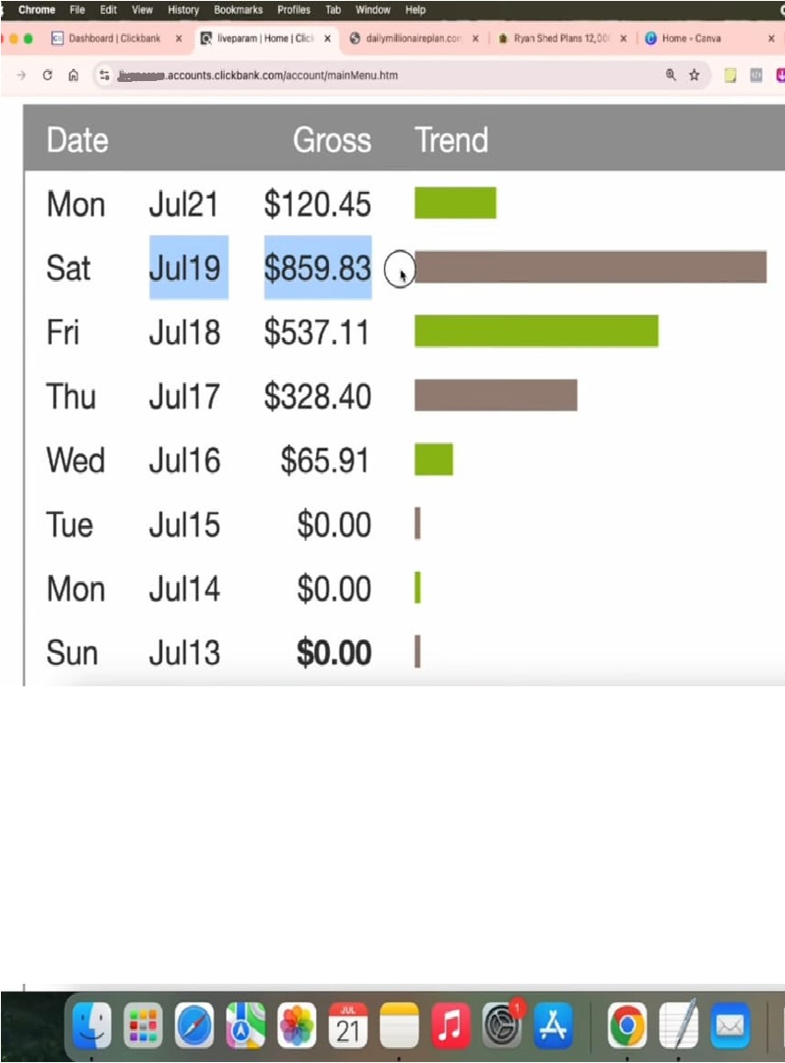Click the Jul18 $537.11 gross amount

pos(317,332)
